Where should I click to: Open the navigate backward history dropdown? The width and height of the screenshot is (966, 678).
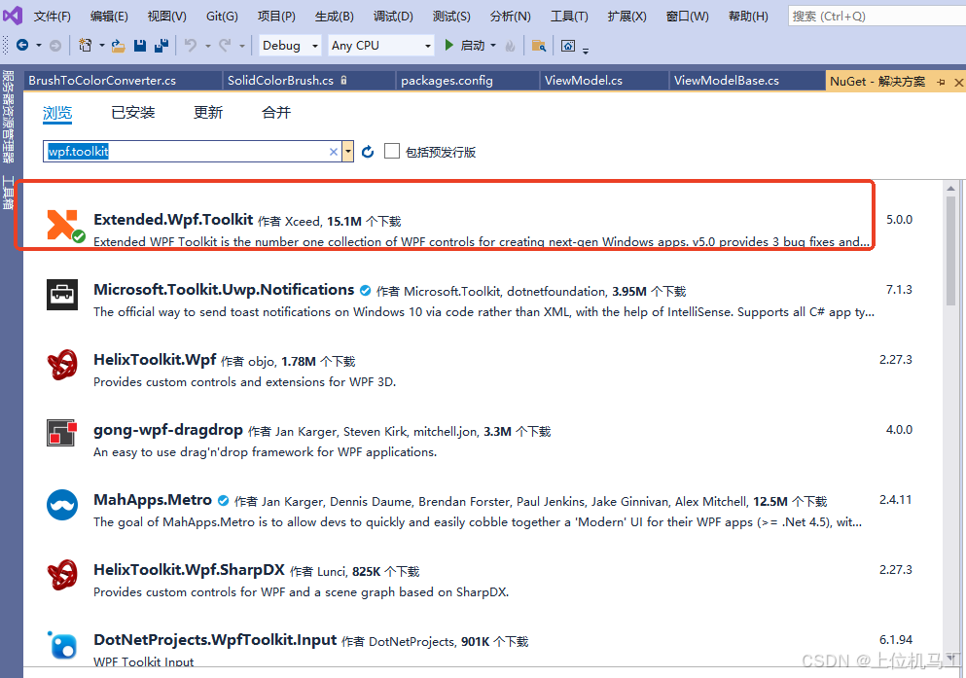click(39, 46)
